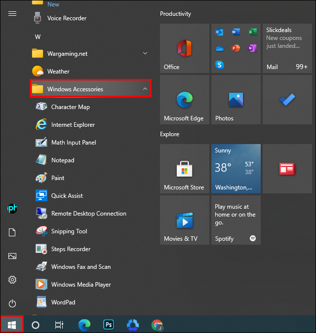Launch Microsoft Edge from taskbar
Screen dimensions: 316x333
click(84, 325)
